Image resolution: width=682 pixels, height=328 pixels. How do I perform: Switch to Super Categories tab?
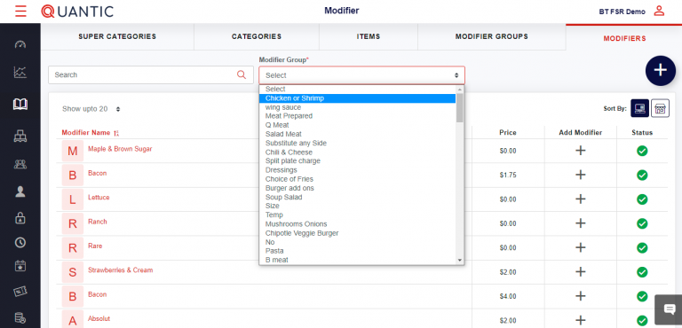click(x=117, y=36)
